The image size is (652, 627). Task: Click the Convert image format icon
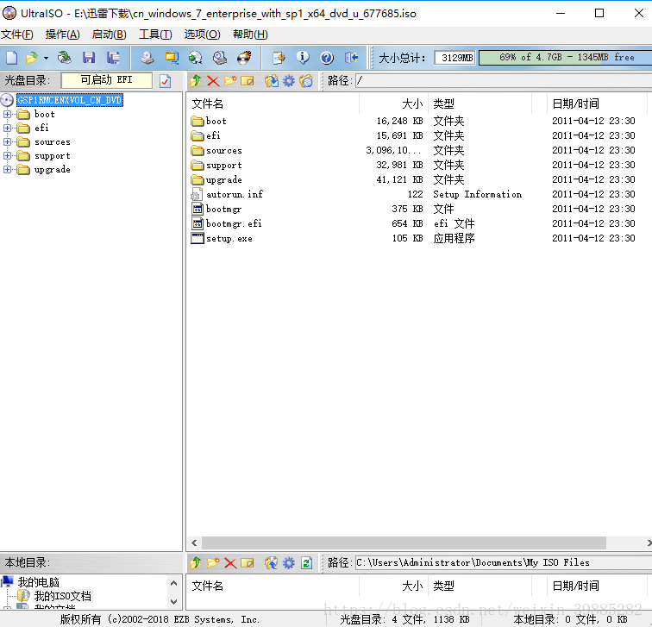[x=196, y=58]
